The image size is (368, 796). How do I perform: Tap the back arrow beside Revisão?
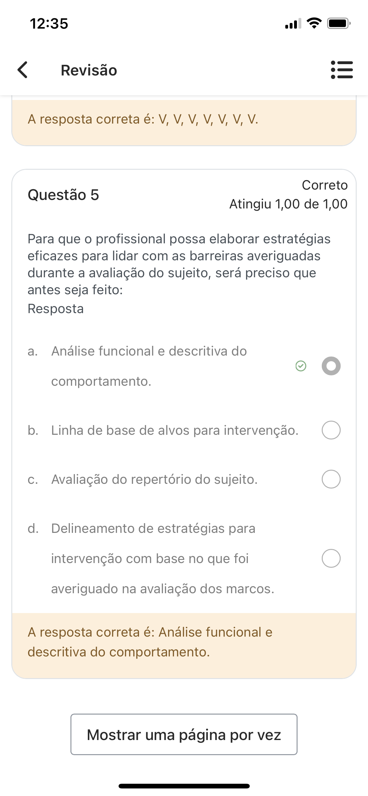[23, 70]
